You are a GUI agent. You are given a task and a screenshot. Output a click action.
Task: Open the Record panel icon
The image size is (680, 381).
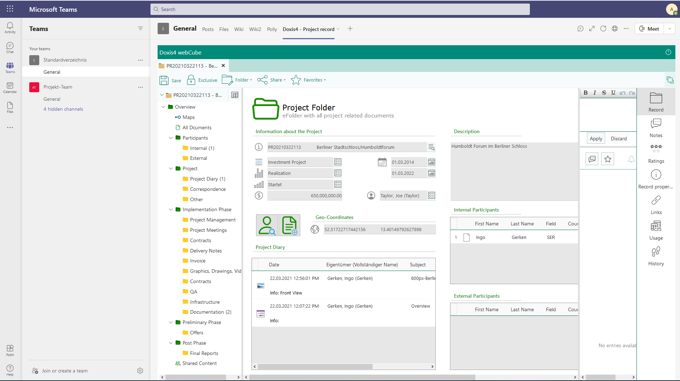tap(656, 102)
